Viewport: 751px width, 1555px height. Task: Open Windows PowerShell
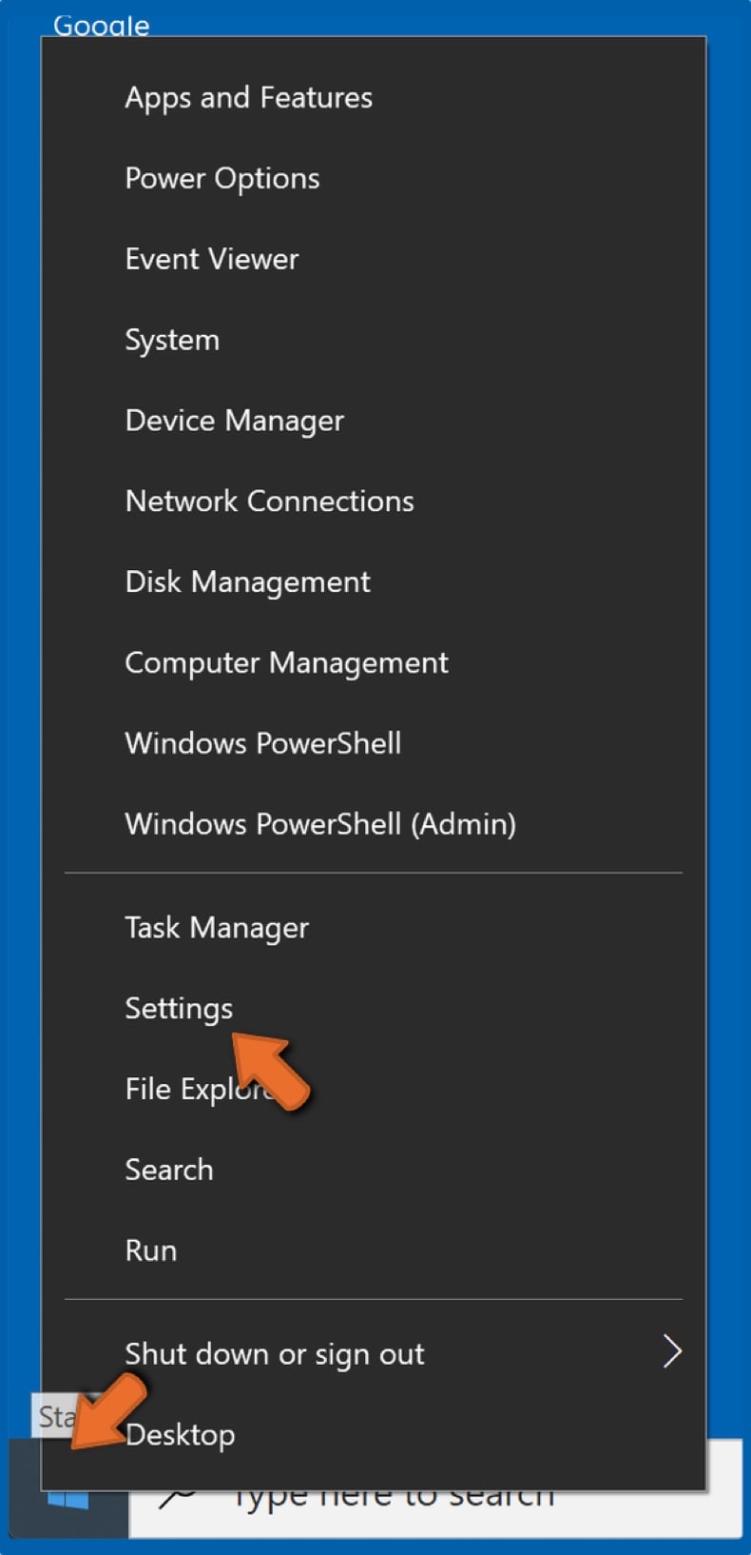pos(262,743)
